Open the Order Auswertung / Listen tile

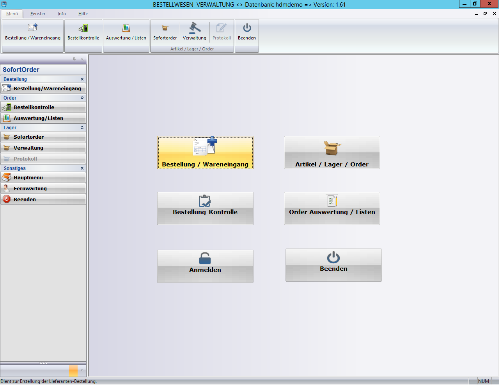pos(332,208)
